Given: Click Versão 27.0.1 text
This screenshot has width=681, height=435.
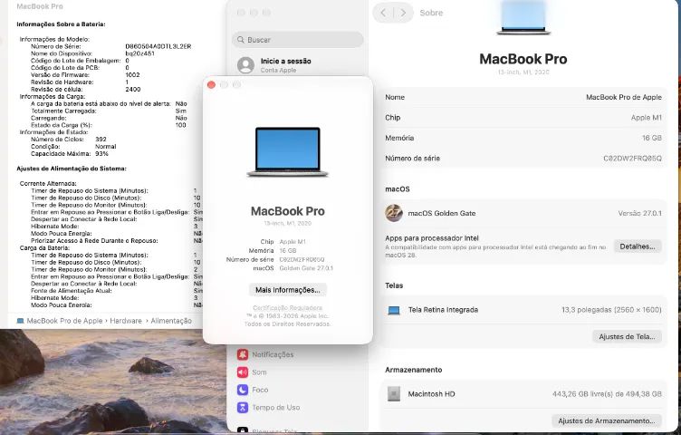Looking at the screenshot, I should pos(639,213).
